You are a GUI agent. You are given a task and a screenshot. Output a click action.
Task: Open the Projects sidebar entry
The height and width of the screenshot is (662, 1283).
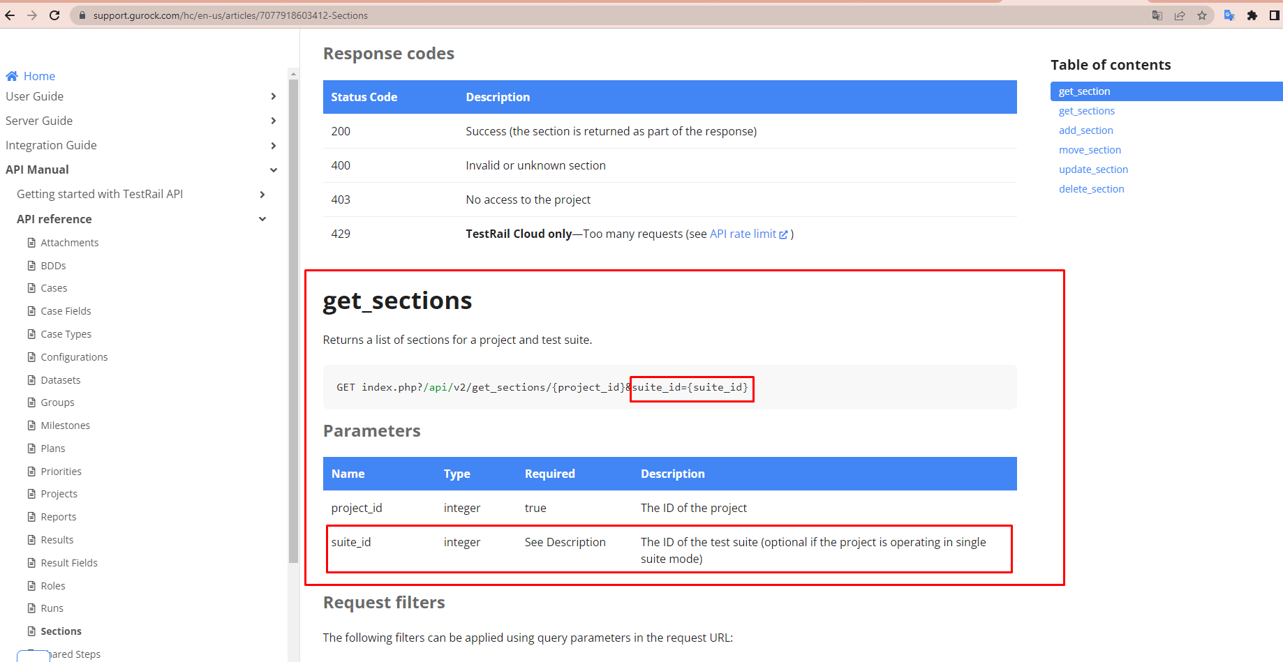59,494
